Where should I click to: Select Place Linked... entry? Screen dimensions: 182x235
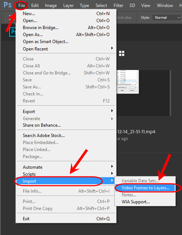tap(66, 150)
